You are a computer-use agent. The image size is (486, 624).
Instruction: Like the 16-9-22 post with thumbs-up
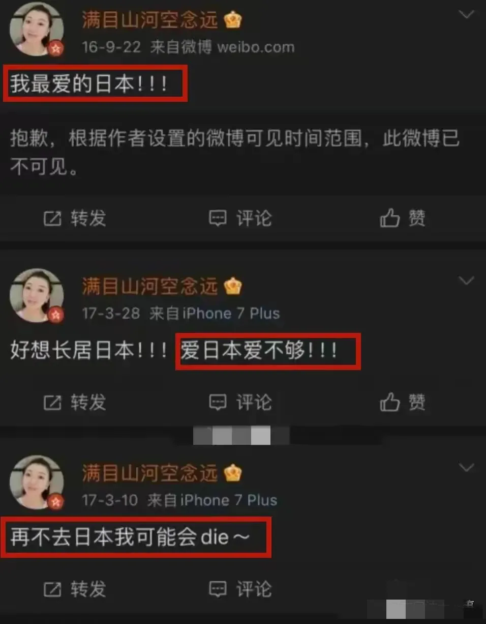390,219
